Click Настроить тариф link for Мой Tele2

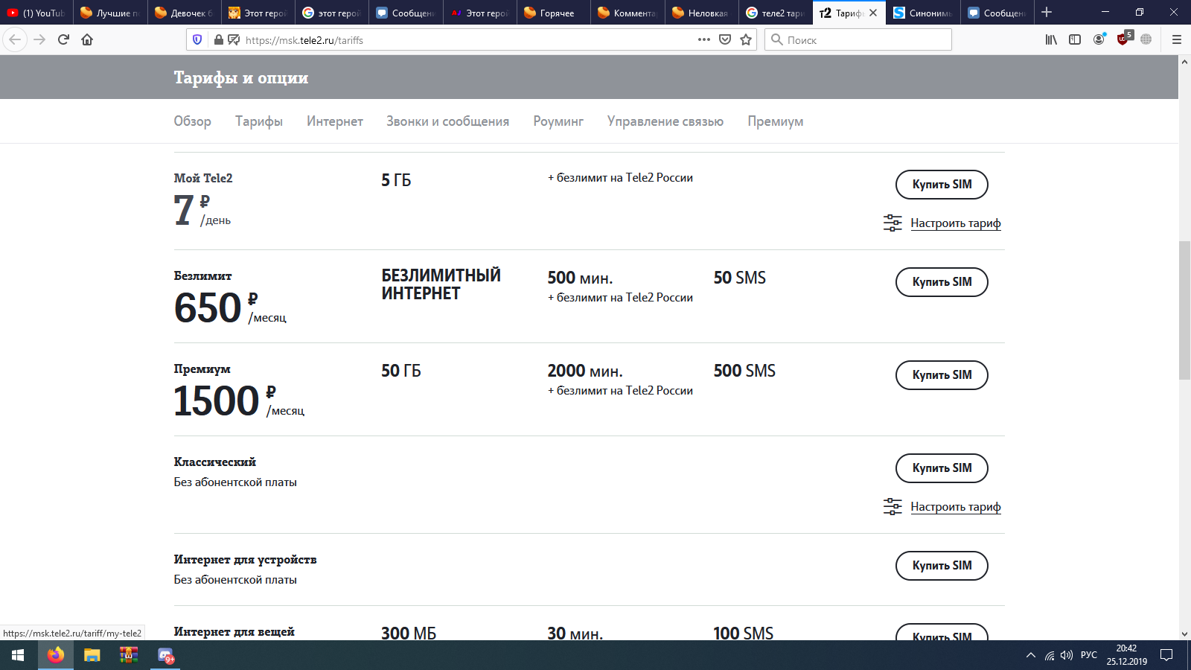click(956, 223)
